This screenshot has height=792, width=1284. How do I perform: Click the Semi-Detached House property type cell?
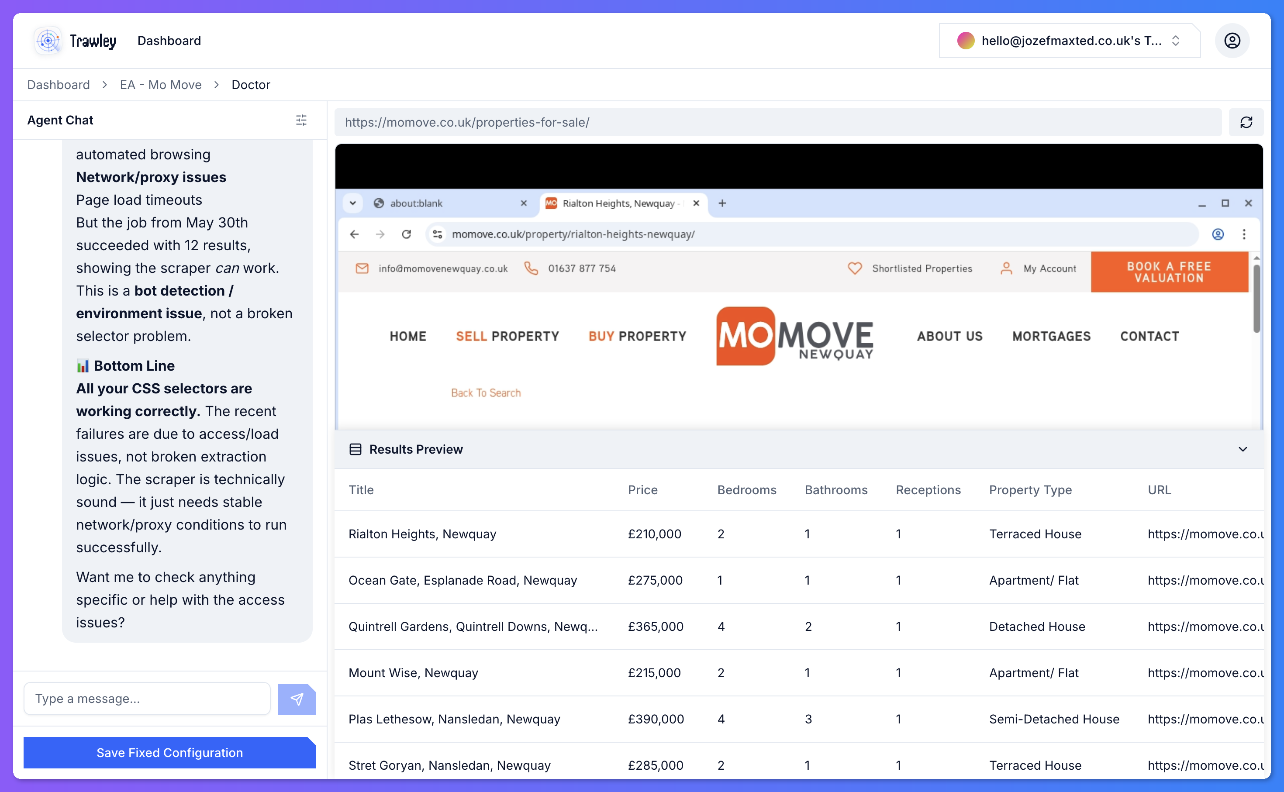(x=1054, y=719)
